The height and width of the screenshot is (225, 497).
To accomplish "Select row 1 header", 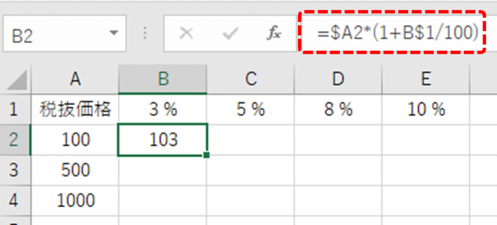I will tap(14, 110).
